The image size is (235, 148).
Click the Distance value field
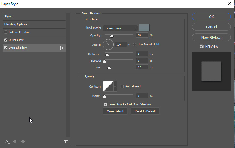142,54
